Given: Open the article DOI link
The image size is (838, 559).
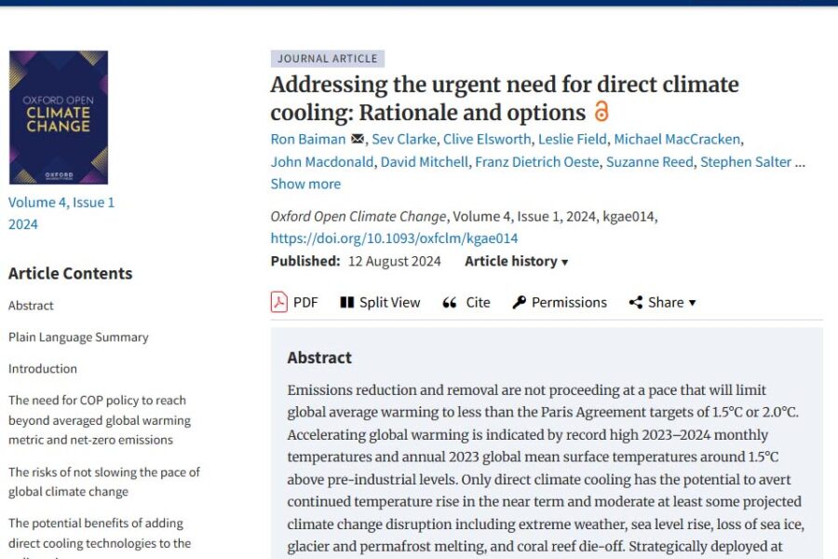Looking at the screenshot, I should (394, 239).
